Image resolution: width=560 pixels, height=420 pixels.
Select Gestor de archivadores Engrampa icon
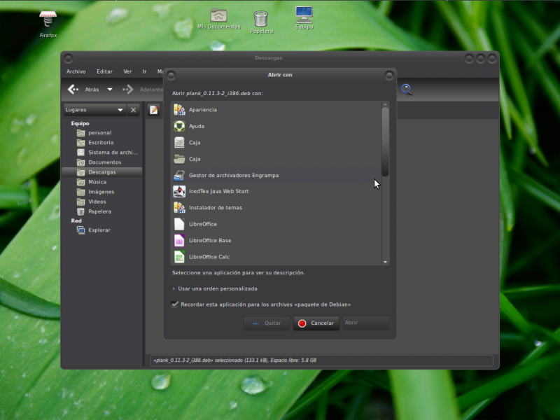pos(179,175)
